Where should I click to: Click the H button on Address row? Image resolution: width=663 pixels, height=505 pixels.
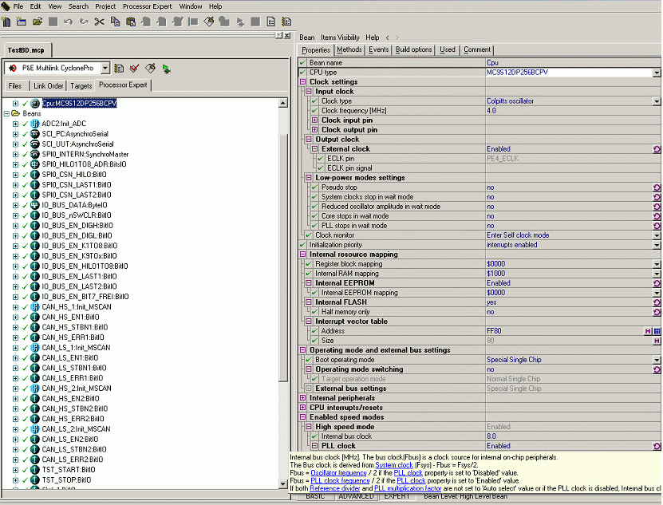(648, 331)
